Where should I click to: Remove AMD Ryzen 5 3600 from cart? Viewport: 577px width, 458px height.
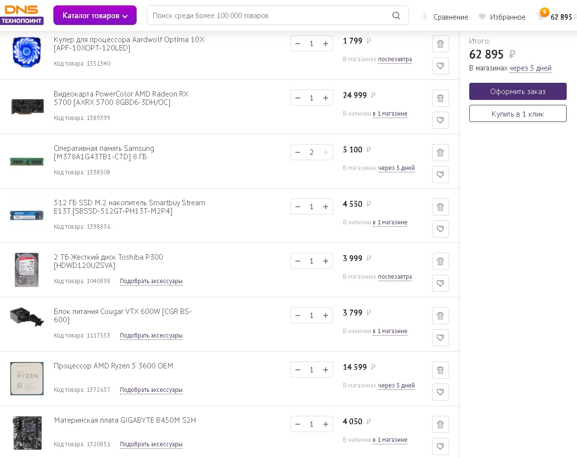[x=440, y=370]
